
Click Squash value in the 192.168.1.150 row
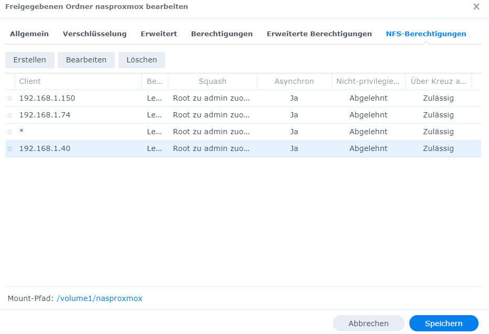[211, 98]
